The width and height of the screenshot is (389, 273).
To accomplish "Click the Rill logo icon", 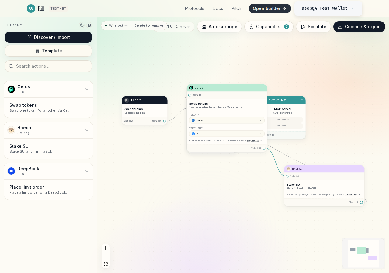I will 31,8.
